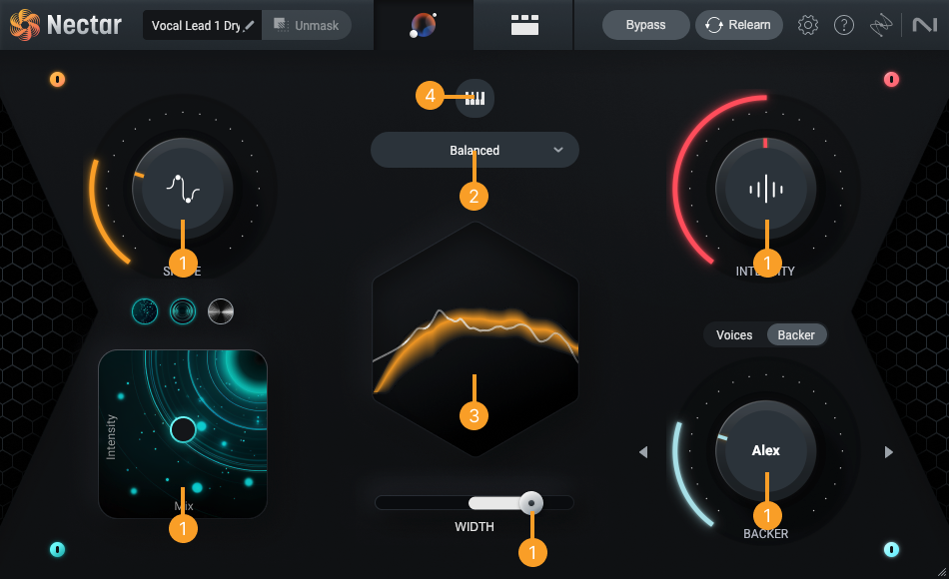Edit the Vocal Lead 1 Dry preset name
The width and height of the screenshot is (949, 579).
(x=196, y=25)
